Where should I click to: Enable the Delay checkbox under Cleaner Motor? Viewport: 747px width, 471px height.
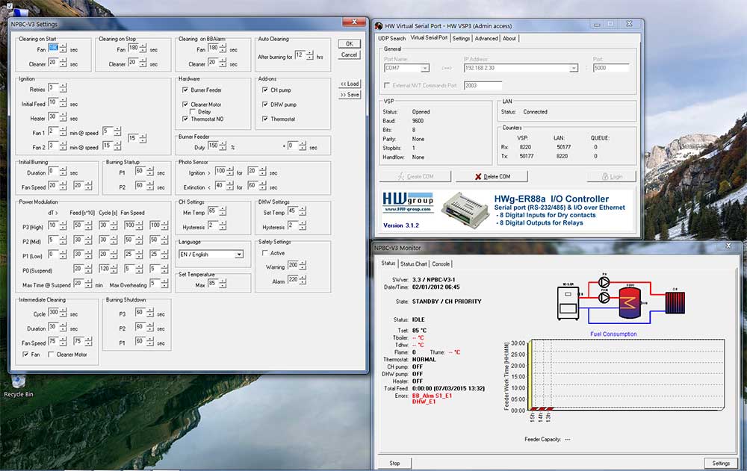point(193,112)
